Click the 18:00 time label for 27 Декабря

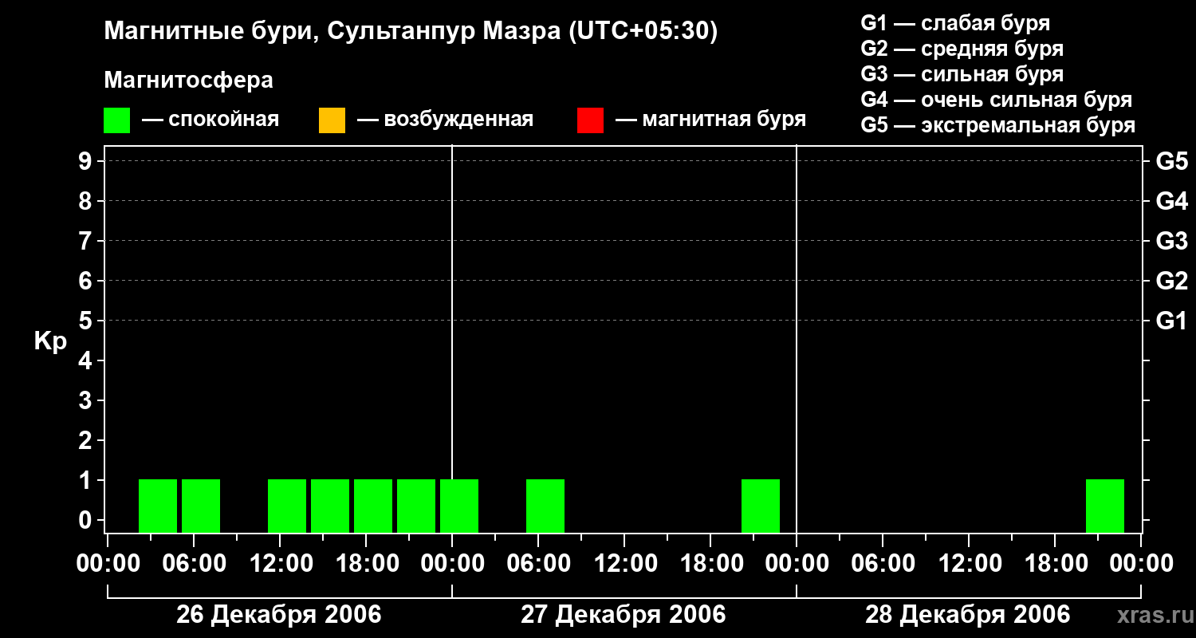pyautogui.click(x=710, y=564)
